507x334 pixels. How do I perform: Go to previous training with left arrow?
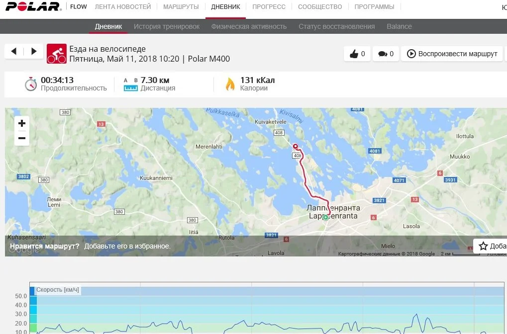[13, 51]
